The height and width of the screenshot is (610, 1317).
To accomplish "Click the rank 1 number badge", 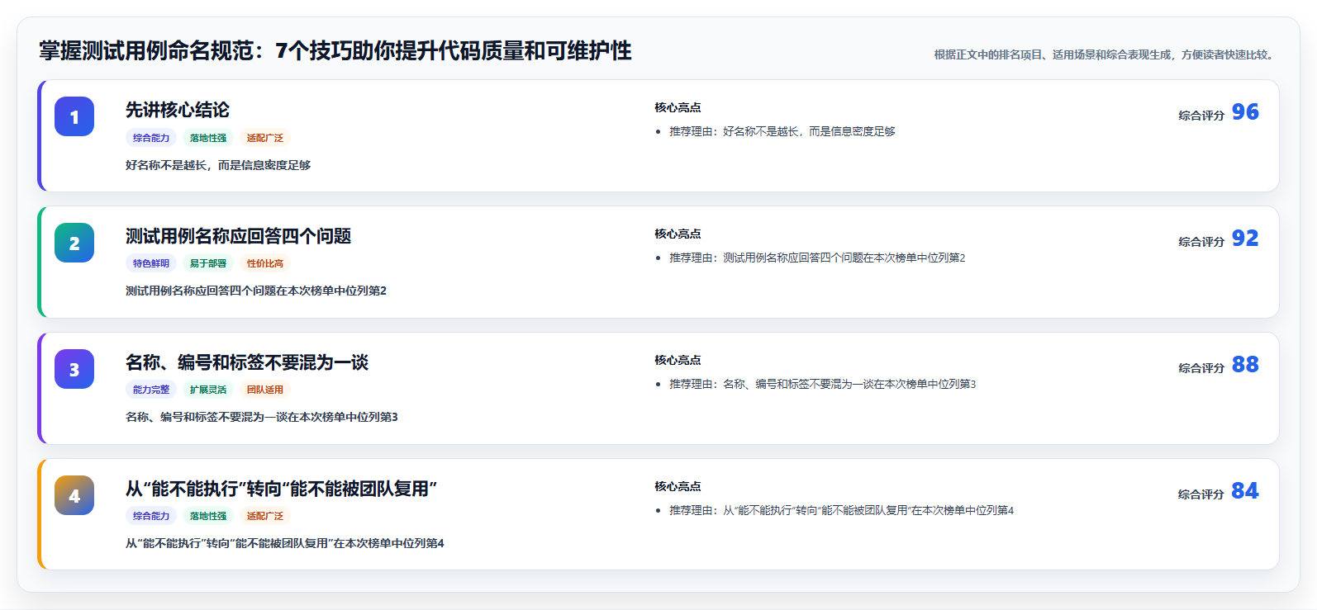I will click(74, 116).
